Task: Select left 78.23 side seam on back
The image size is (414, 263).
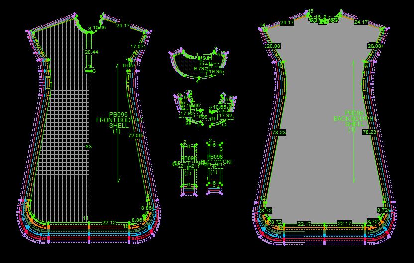Action: click(279, 133)
